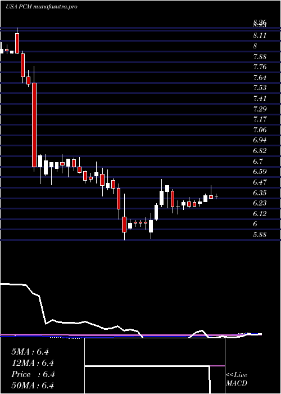Click the '12MA : 6.4' reading
This screenshot has height=394, width=281.
tap(33, 363)
